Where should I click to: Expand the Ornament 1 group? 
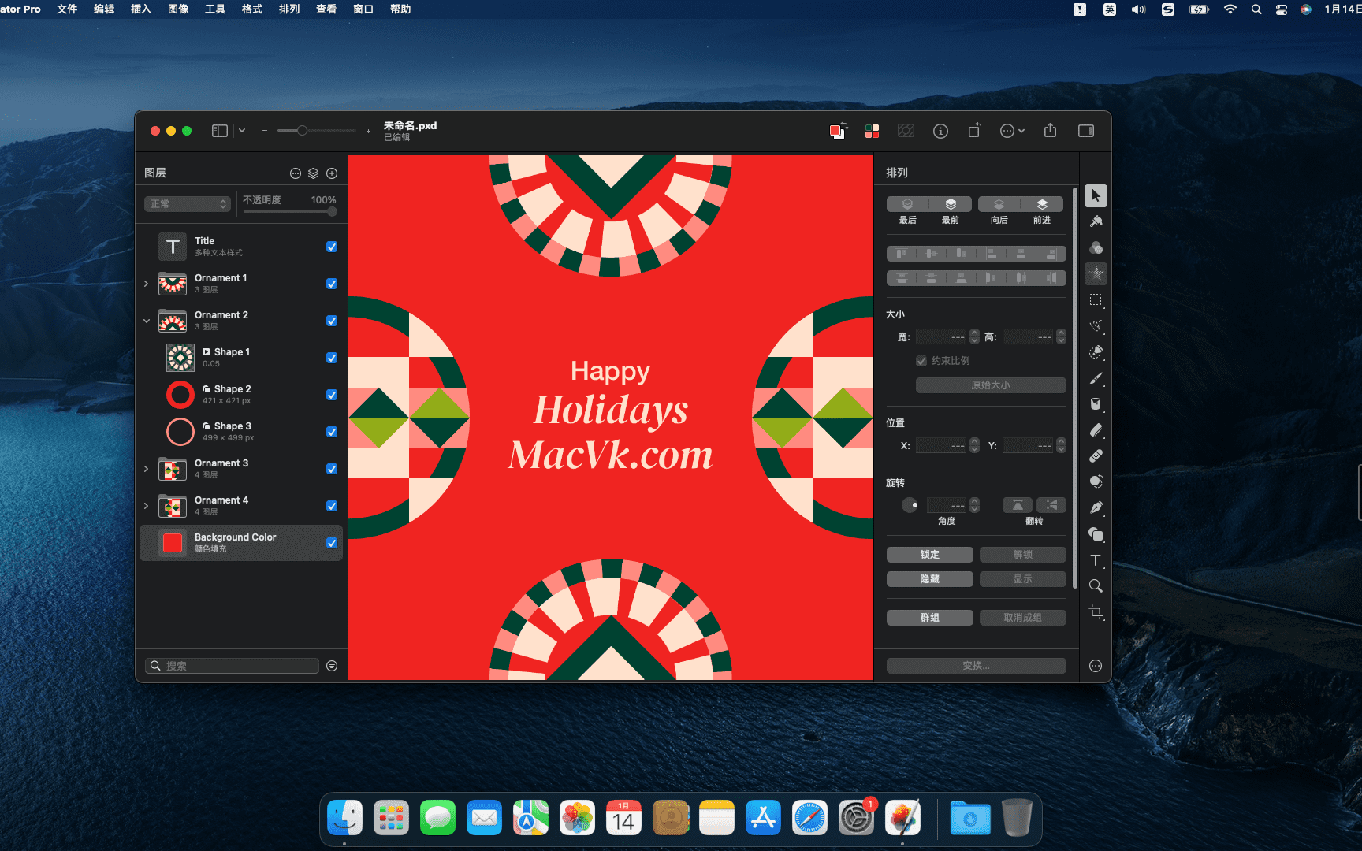pyautogui.click(x=146, y=284)
